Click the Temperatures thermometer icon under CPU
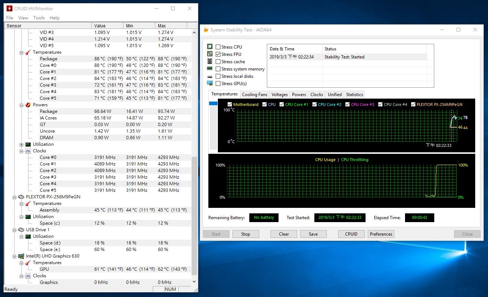This screenshot has height=297, width=488. click(28, 52)
